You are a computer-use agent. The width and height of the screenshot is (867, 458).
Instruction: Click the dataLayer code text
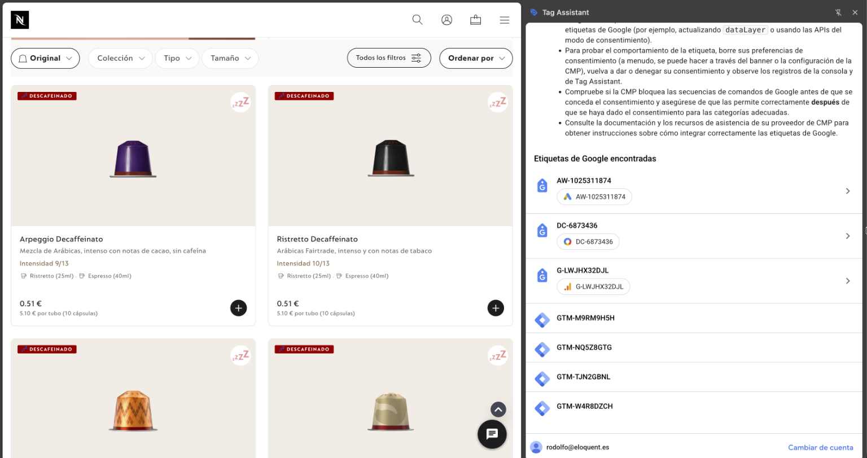[746, 30]
